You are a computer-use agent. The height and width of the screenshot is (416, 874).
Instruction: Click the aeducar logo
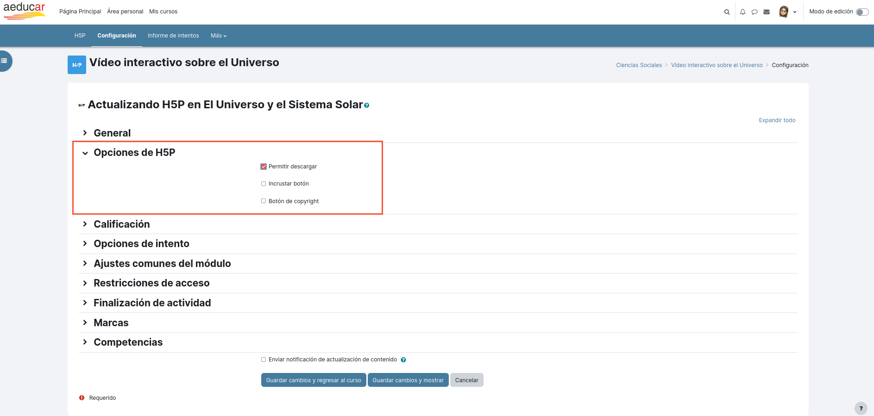[x=24, y=11]
